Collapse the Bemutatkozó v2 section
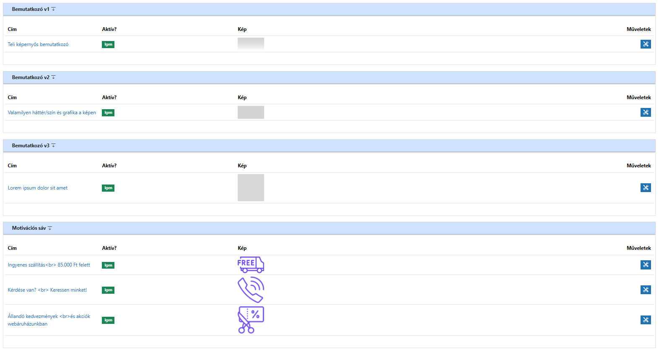 click(53, 77)
